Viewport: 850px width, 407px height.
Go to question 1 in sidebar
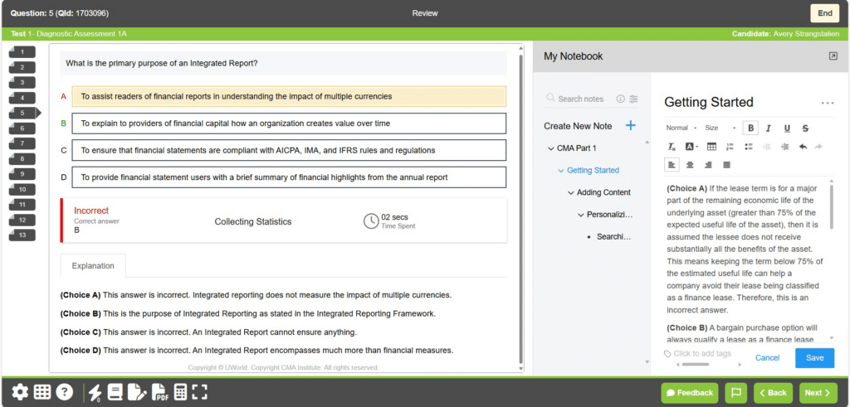pos(22,52)
